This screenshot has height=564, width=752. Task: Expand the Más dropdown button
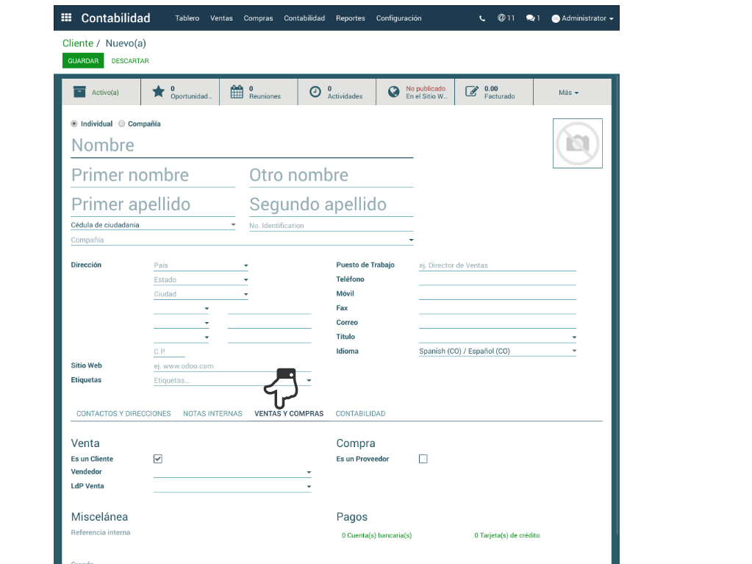coord(568,93)
